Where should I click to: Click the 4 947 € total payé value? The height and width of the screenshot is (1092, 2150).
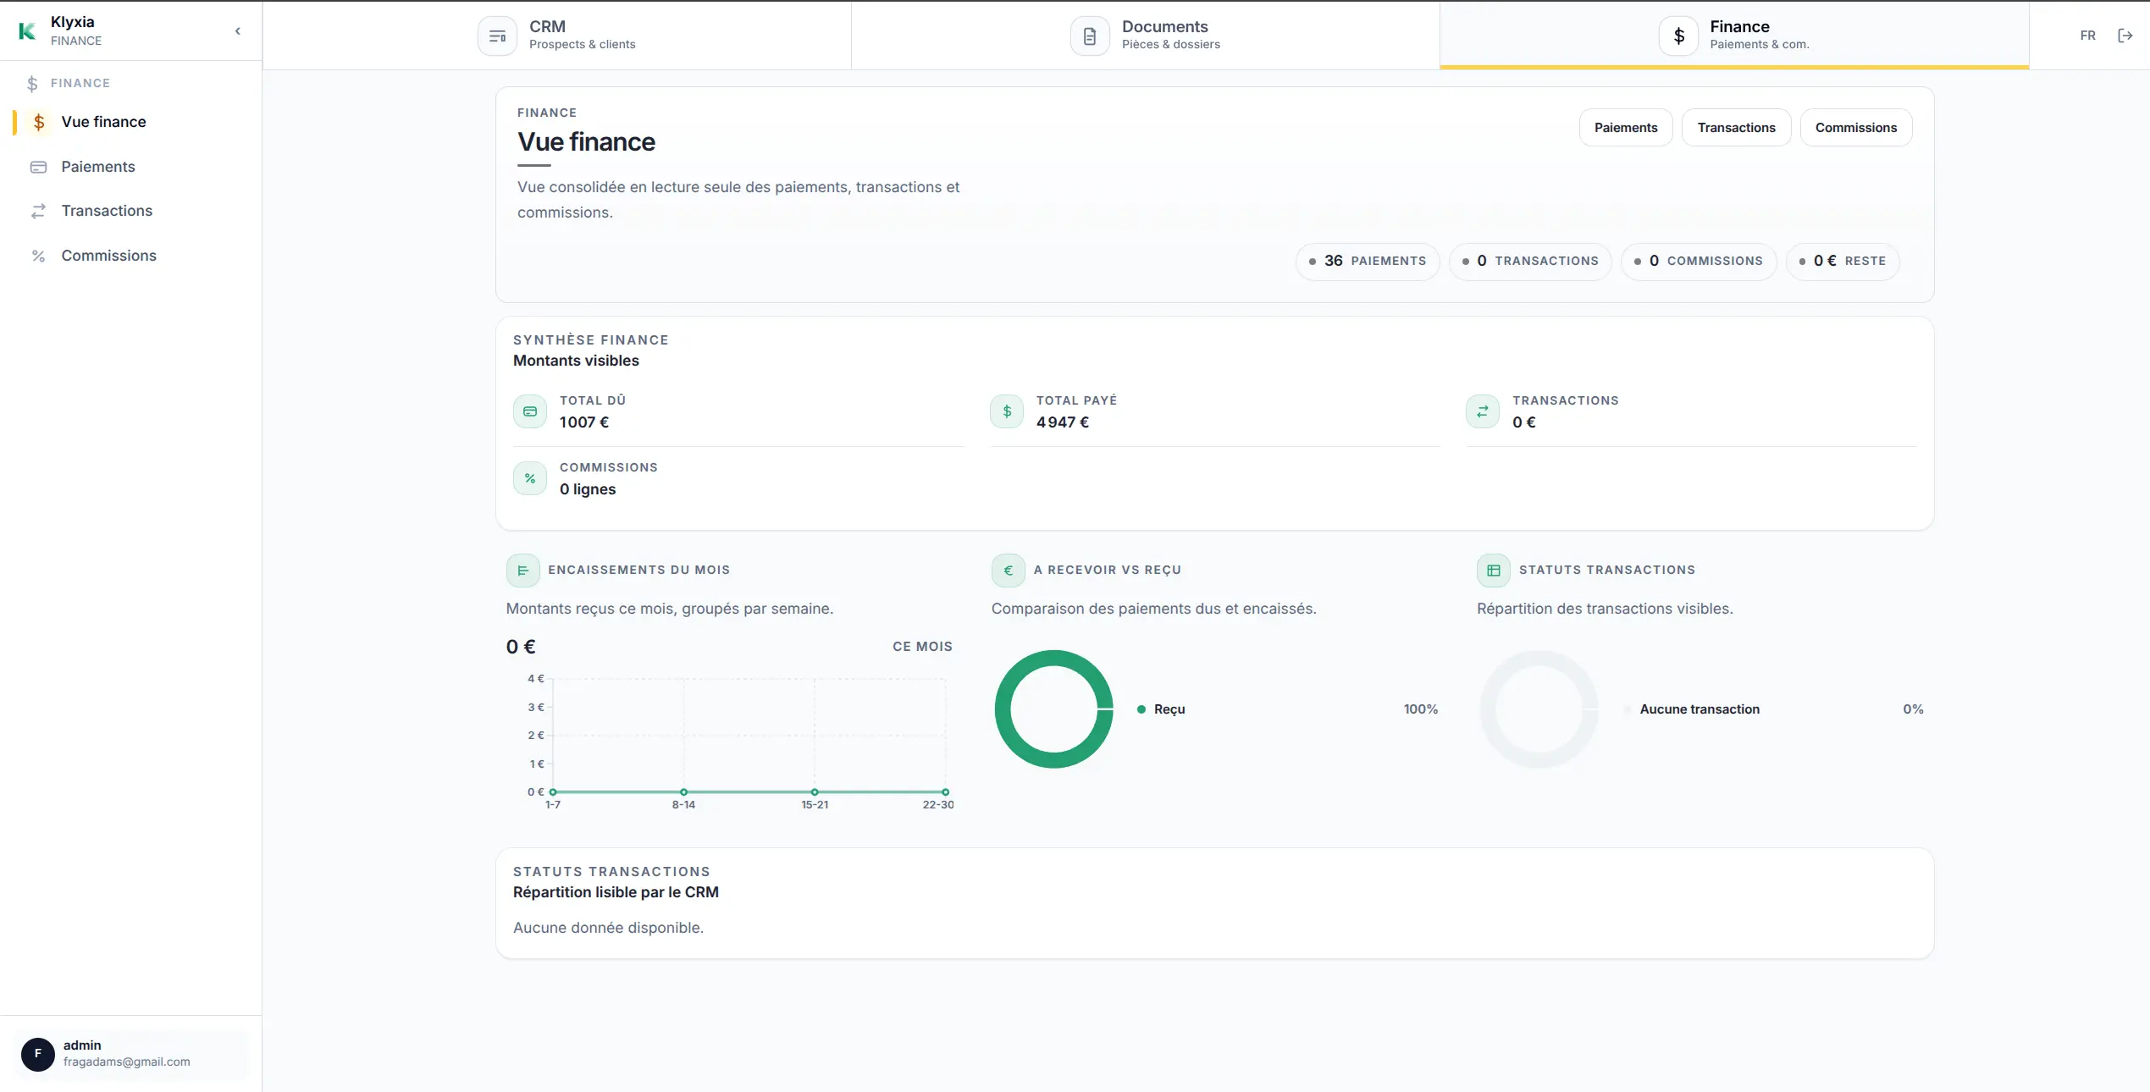1063,422
